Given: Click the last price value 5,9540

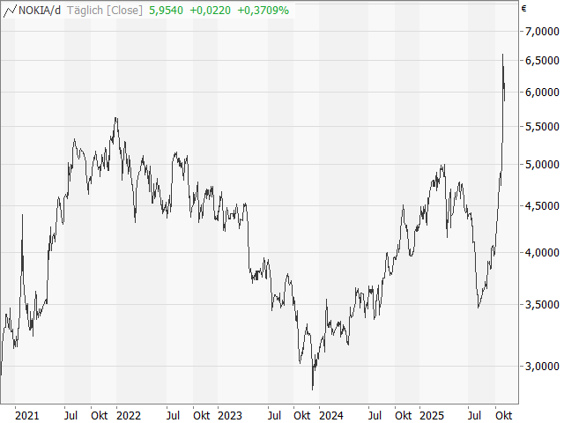Looking at the screenshot, I should tap(167, 10).
